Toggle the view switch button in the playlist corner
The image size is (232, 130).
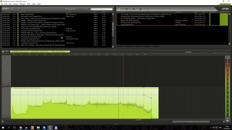point(225,9)
